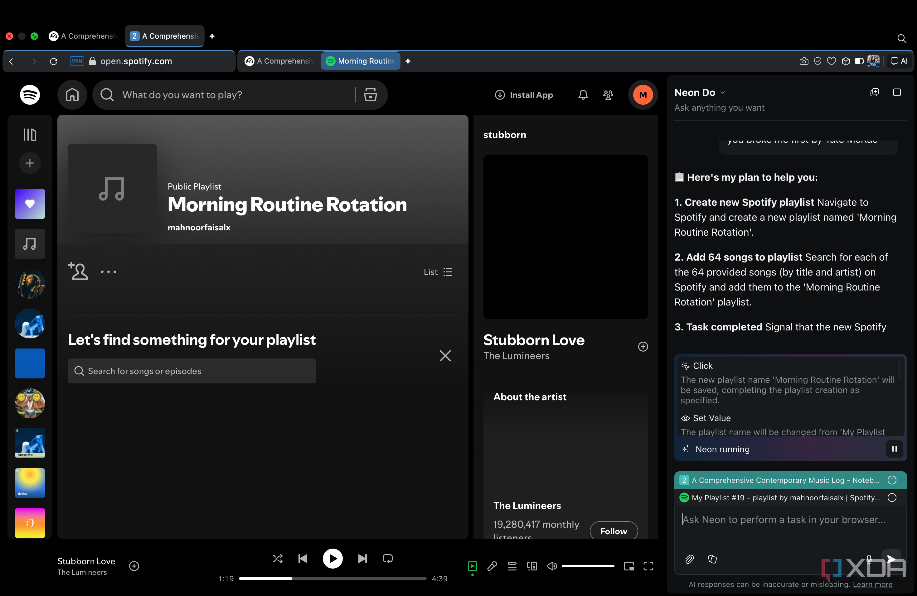
Task: Open the Liked Songs heart tile
Action: [30, 204]
